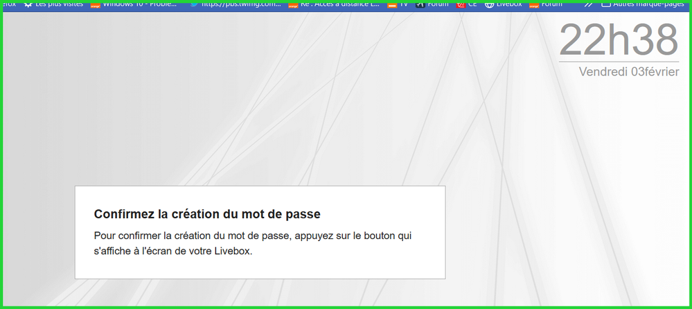The width and height of the screenshot is (692, 309).
Task: Open the 'CE' bookmark
Action: point(466,4)
